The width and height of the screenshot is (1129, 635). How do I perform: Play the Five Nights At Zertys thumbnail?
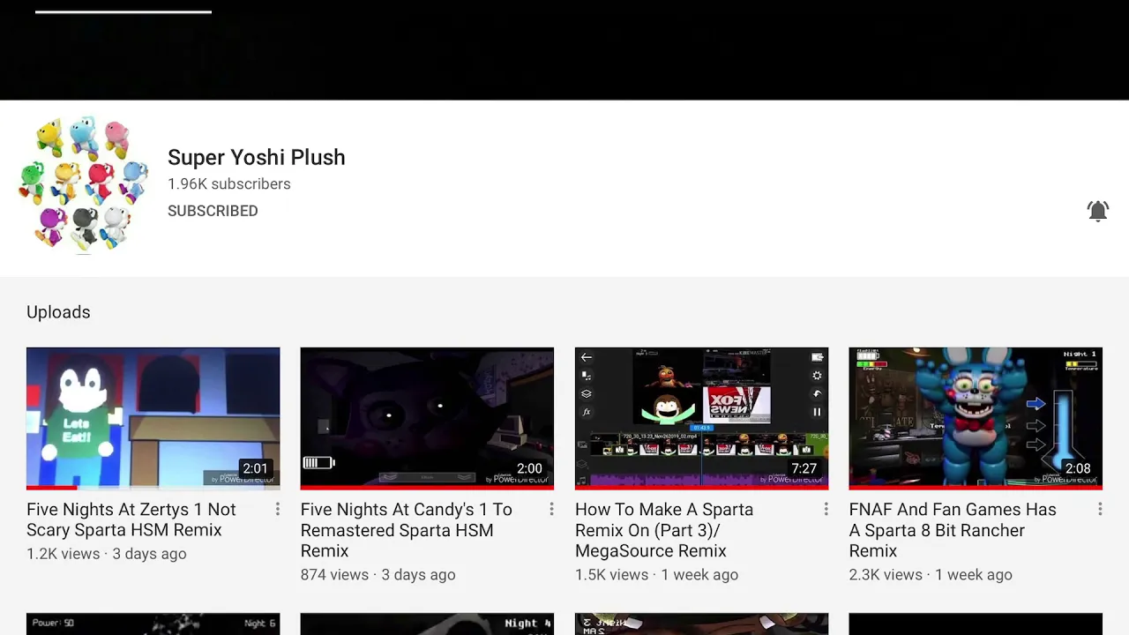pyautogui.click(x=153, y=417)
